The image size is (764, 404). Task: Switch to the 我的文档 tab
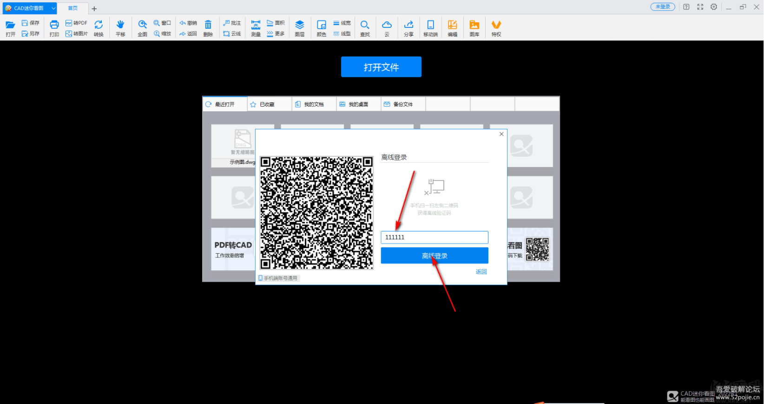click(314, 104)
